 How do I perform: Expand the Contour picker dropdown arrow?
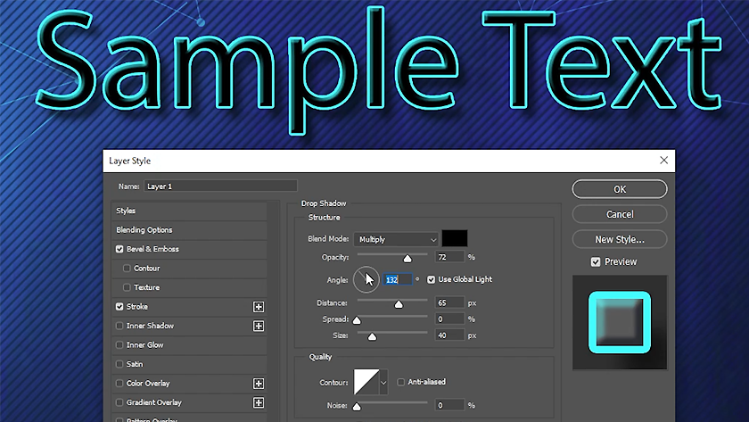383,383
